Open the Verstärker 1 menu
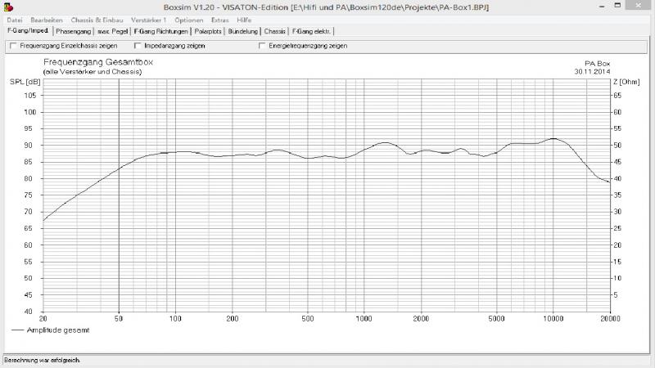The image size is (655, 368). click(x=148, y=20)
